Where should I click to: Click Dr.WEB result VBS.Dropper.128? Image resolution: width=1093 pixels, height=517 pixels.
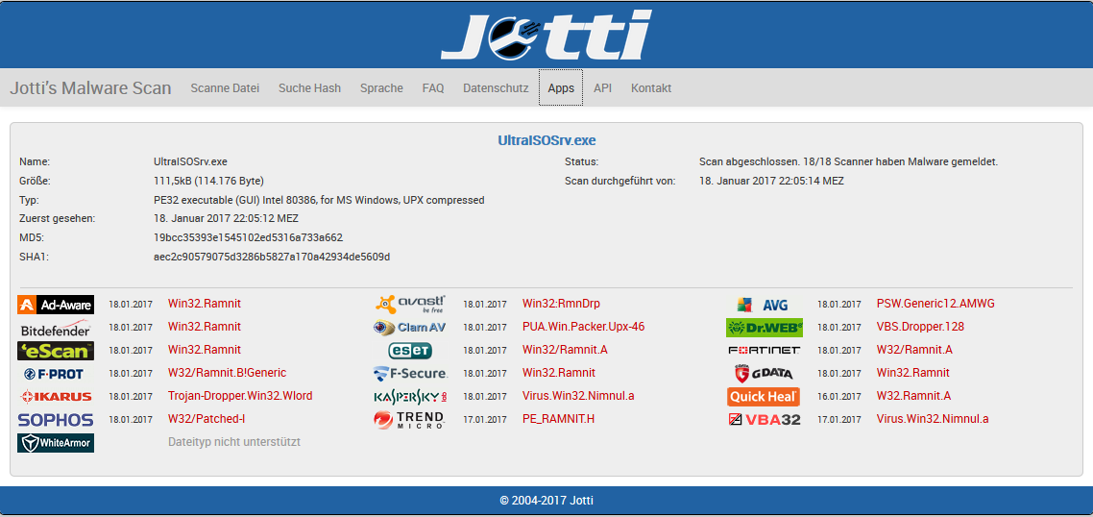(x=920, y=327)
